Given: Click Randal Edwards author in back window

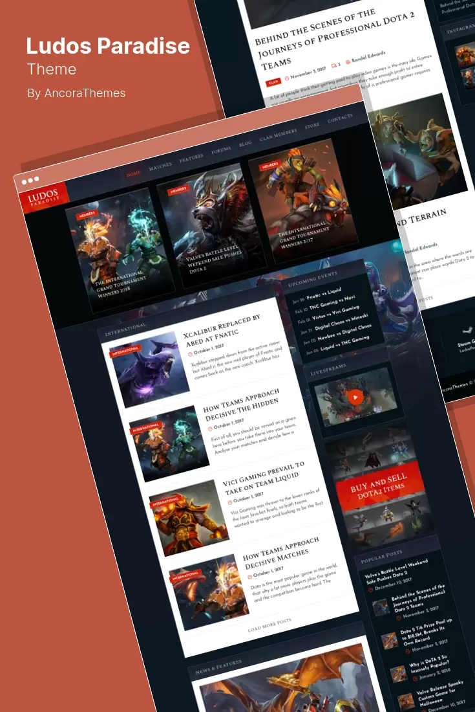Looking at the screenshot, I should (368, 56).
